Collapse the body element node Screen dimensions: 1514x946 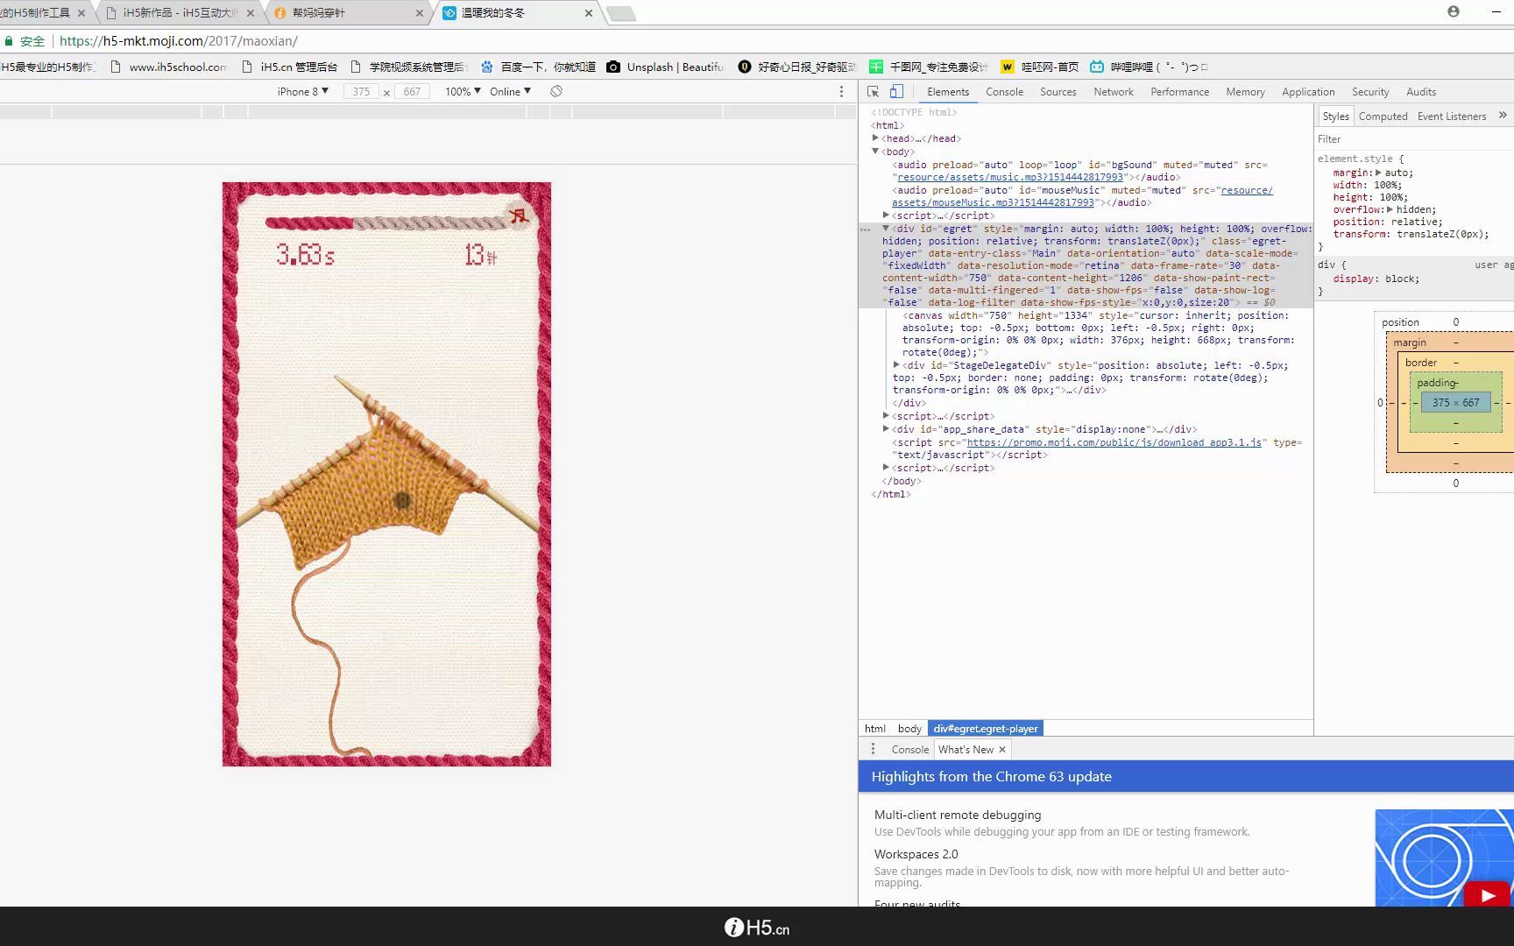click(875, 152)
